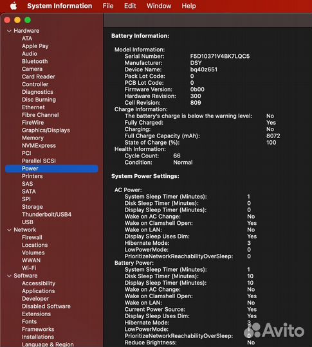
Task: Click the yellow minimize window button
Action: click(17, 20)
